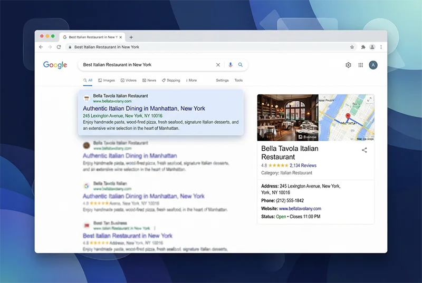Open the 2,134 Reviews link
Screen dimensions: 422x283
pos(303,165)
